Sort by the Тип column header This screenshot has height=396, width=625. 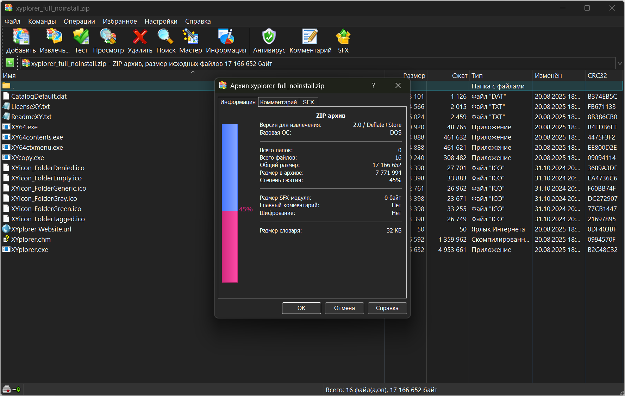pyautogui.click(x=500, y=75)
